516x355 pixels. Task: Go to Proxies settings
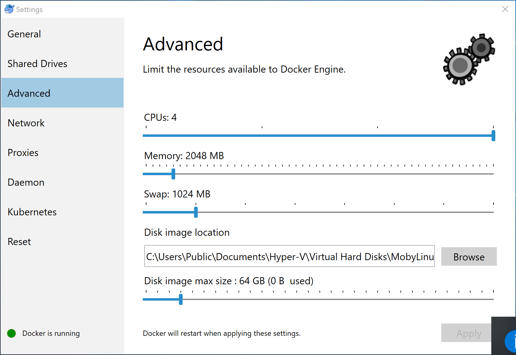coord(23,153)
